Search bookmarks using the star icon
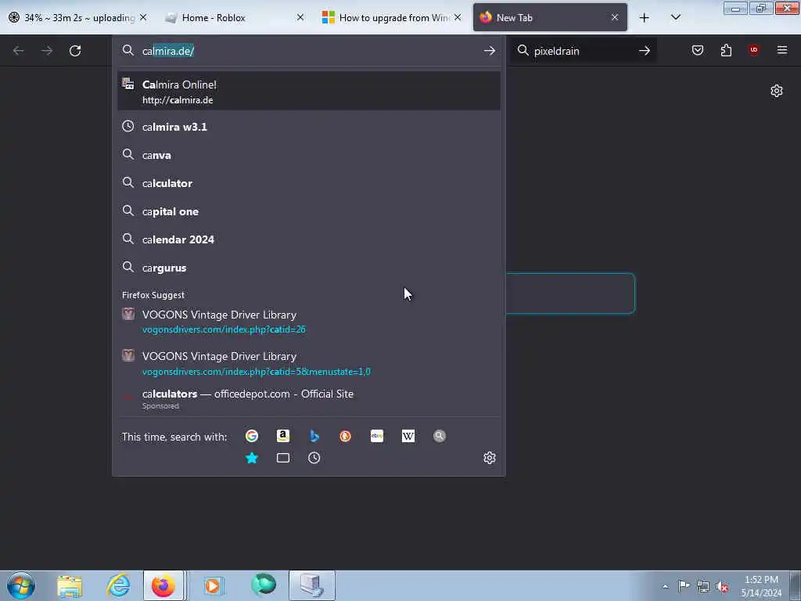 coord(251,458)
